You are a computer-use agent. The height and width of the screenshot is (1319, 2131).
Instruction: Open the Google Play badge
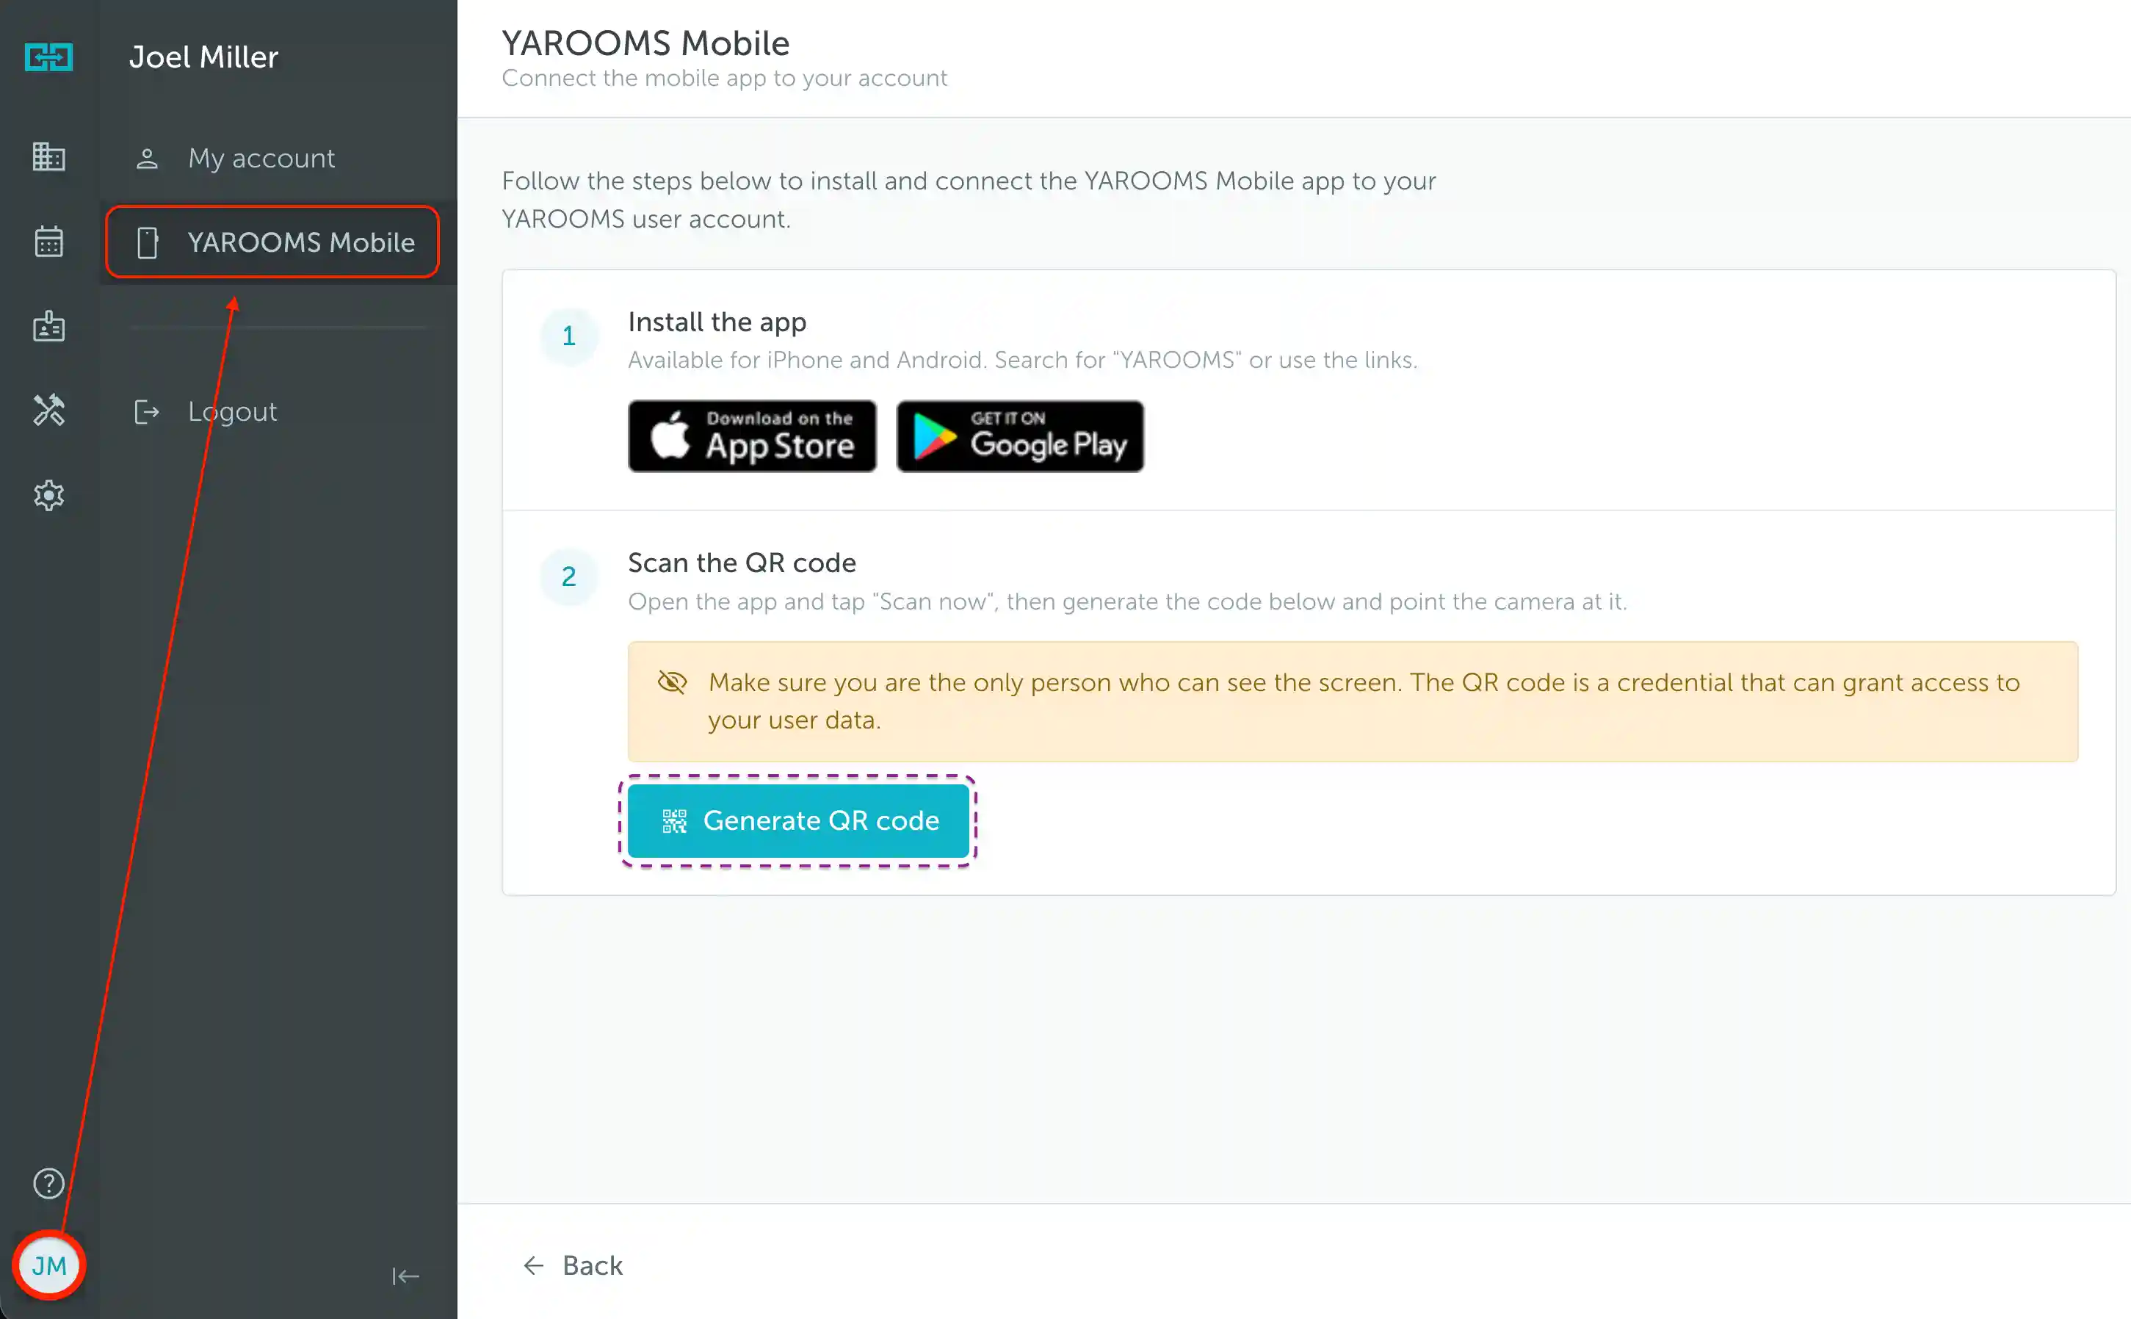click(x=1020, y=436)
